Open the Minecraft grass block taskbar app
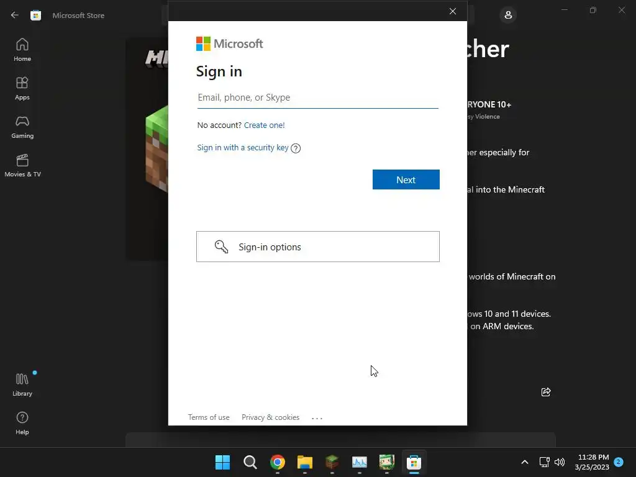This screenshot has width=636, height=477. tap(332, 462)
